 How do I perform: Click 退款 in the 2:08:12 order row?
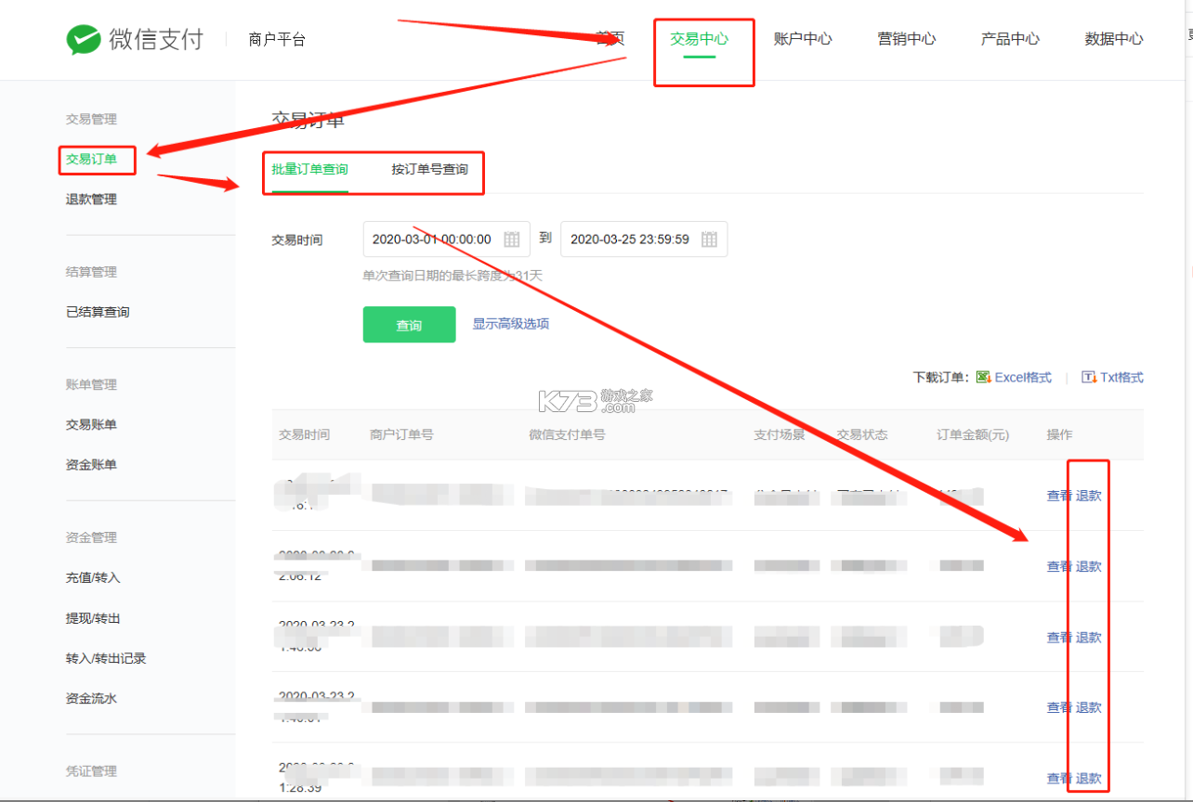tap(1089, 567)
